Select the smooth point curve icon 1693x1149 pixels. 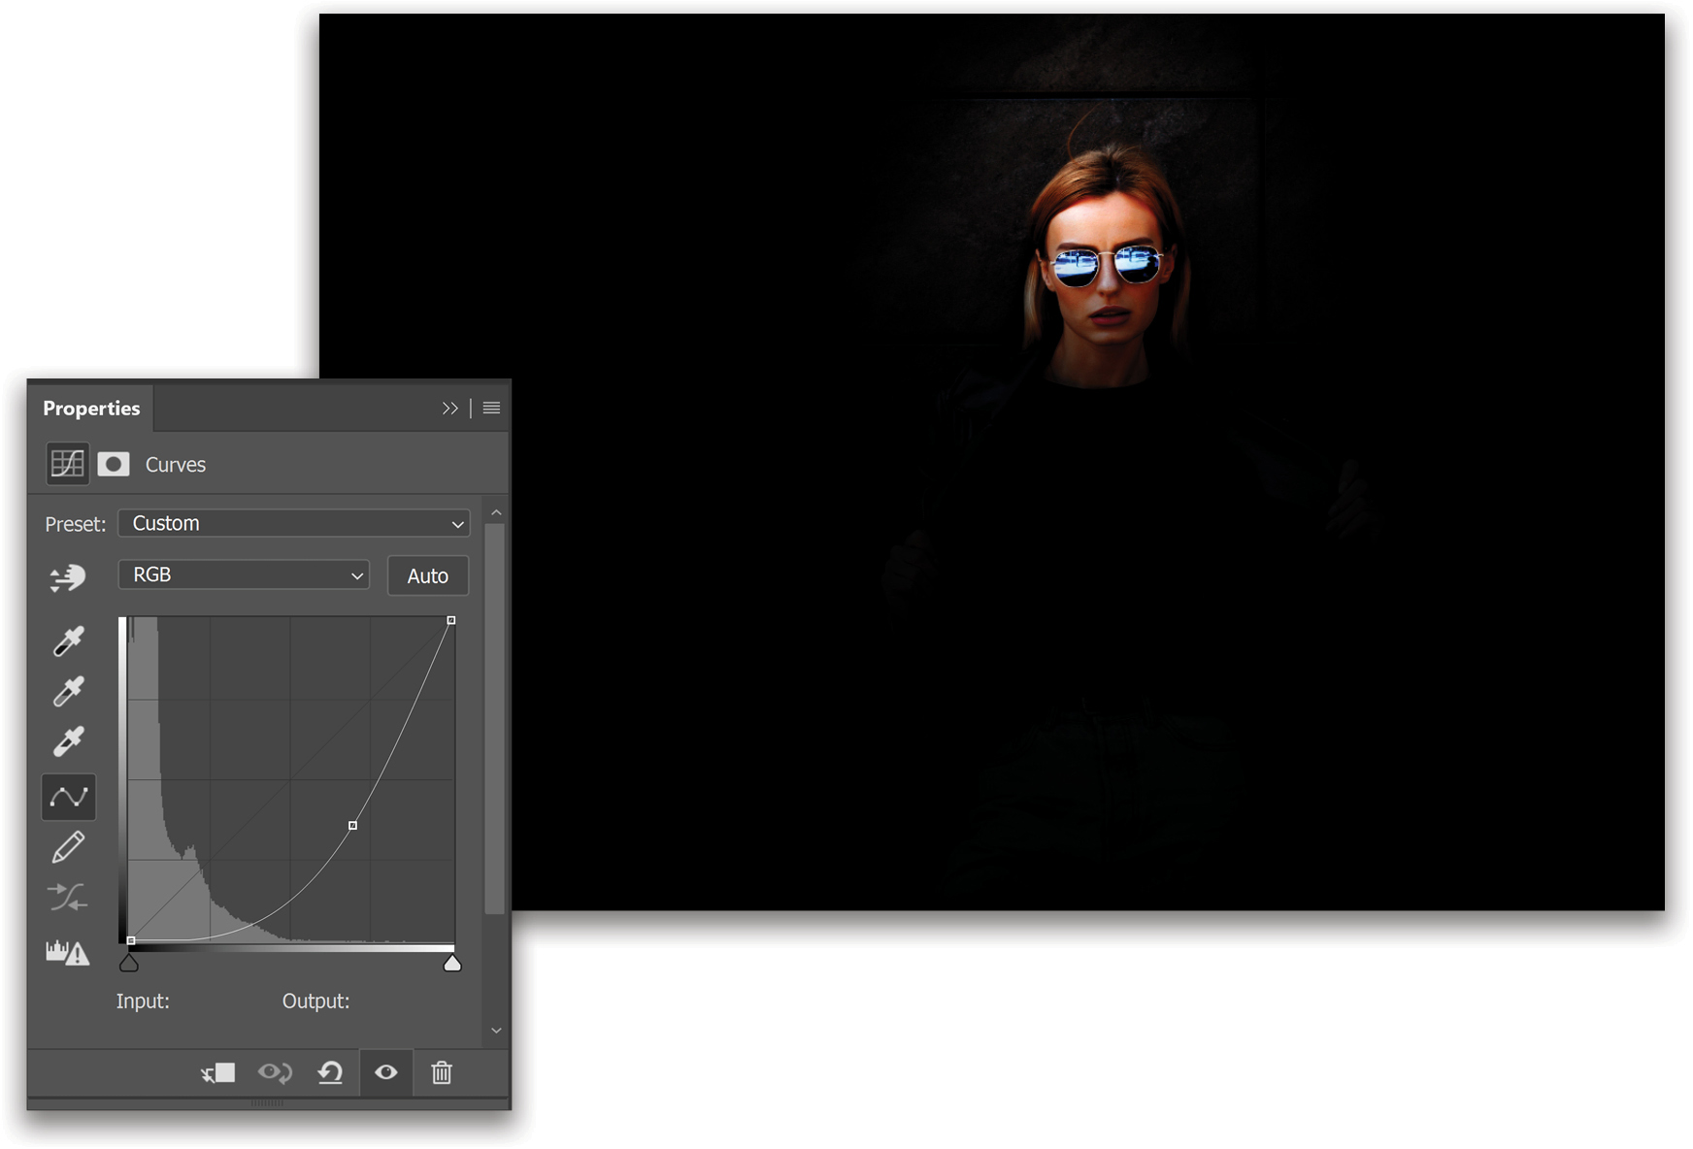pyautogui.click(x=68, y=797)
